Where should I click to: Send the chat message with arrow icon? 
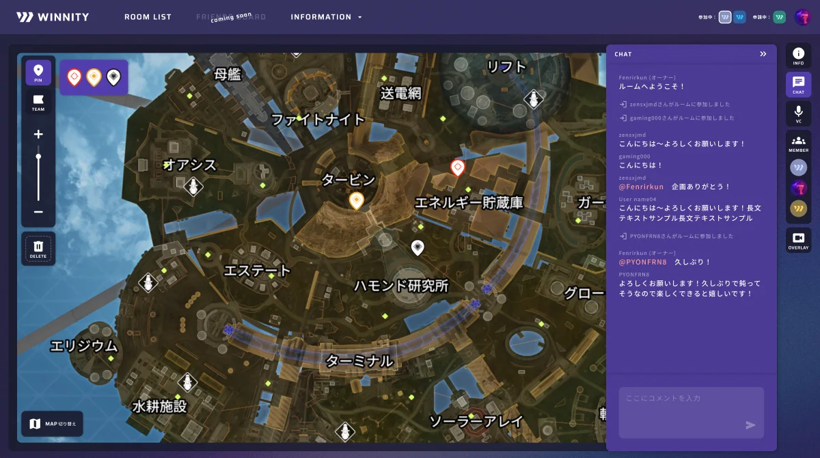point(750,425)
